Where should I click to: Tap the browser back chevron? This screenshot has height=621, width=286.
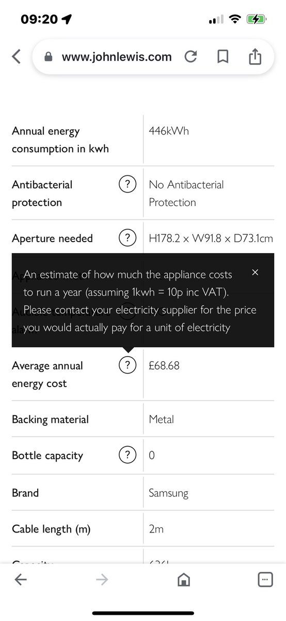coord(17,57)
